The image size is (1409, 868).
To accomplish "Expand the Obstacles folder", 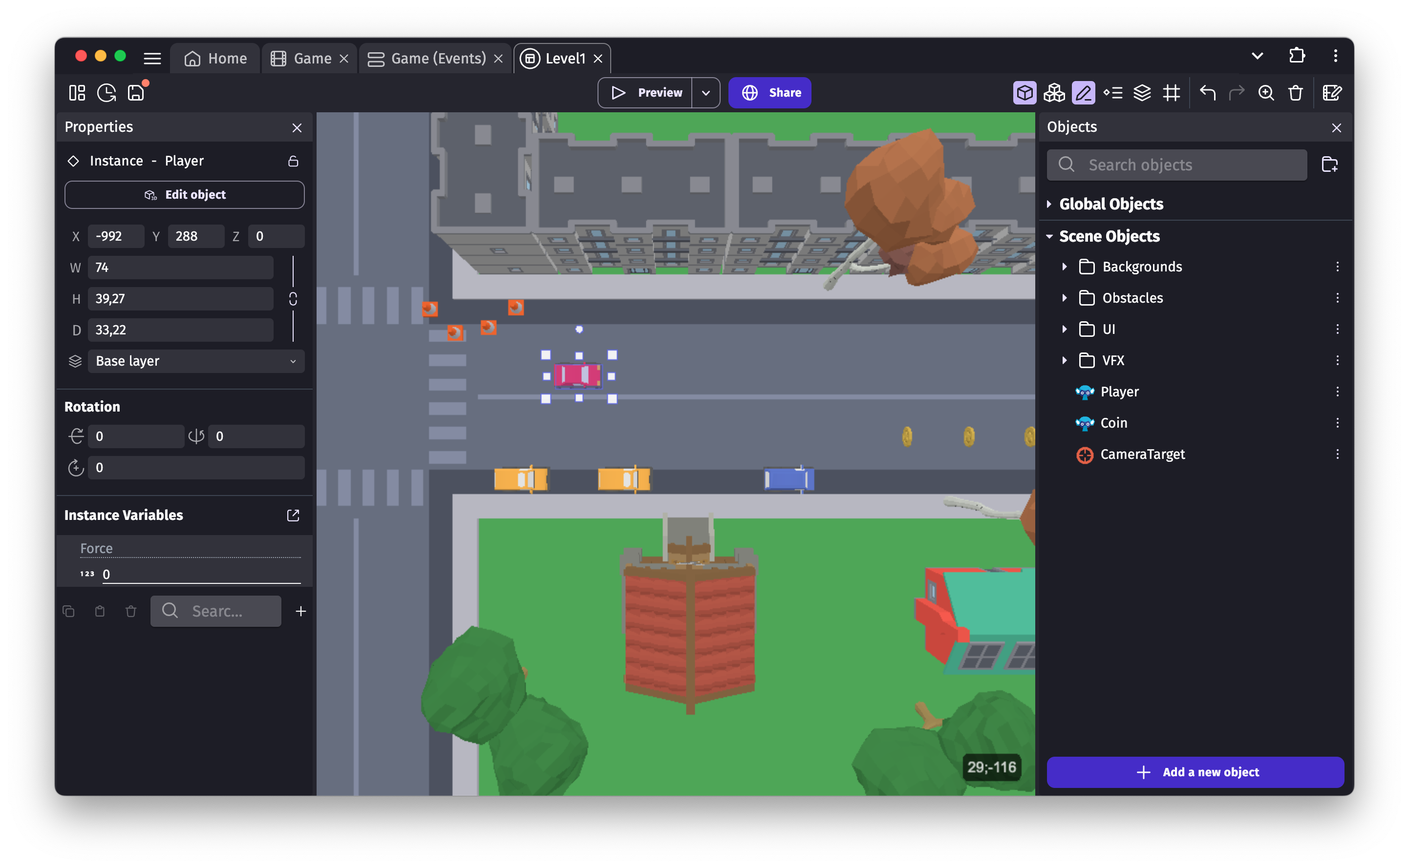I will point(1065,298).
